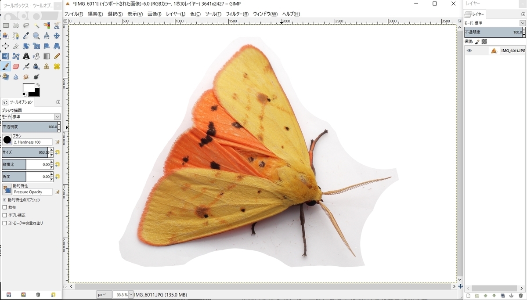527x300 pixels.
Task: Open the tool options tab configuration menu
Action: [58, 102]
